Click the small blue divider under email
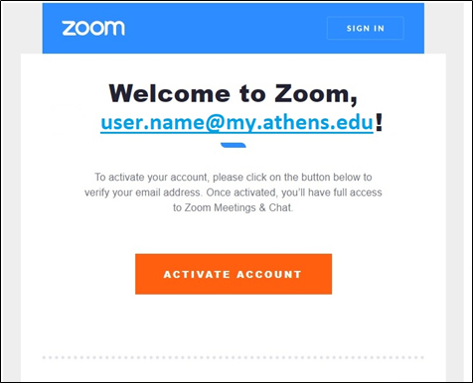The image size is (473, 383). click(x=234, y=145)
